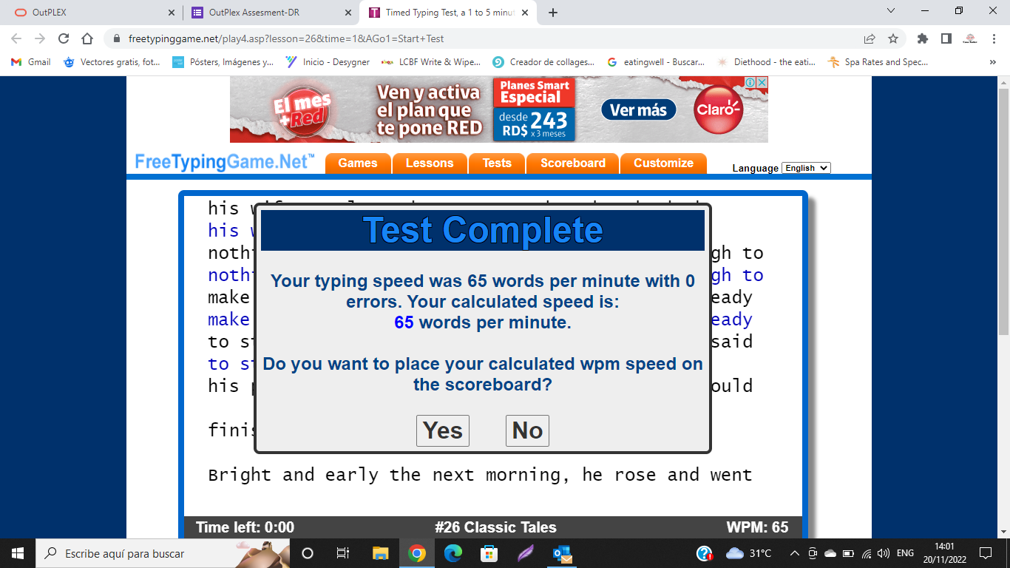Open the Chrome profile avatar
This screenshot has width=1010, height=568.
970,38
